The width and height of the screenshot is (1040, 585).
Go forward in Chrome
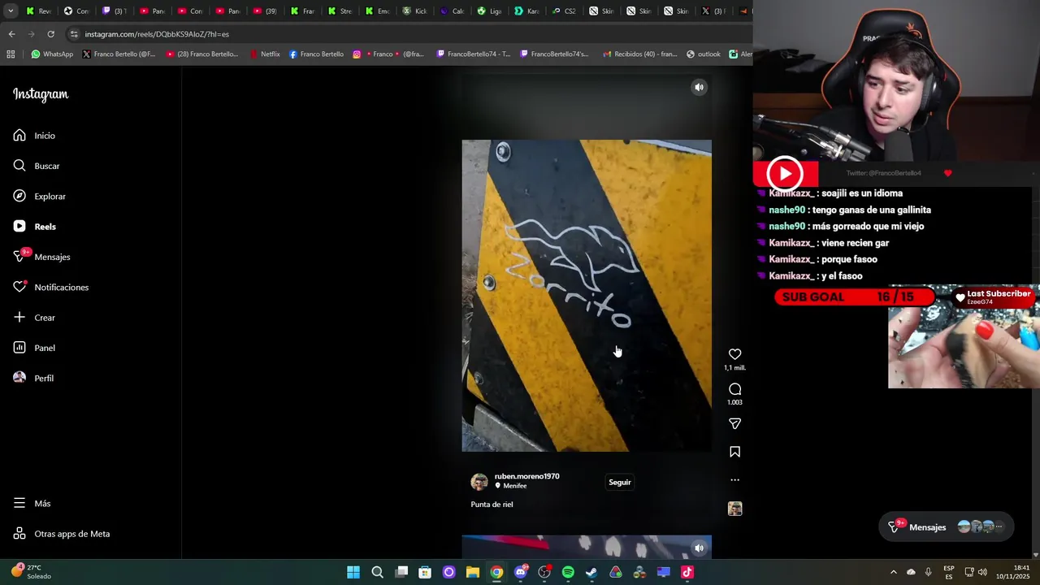[31, 34]
